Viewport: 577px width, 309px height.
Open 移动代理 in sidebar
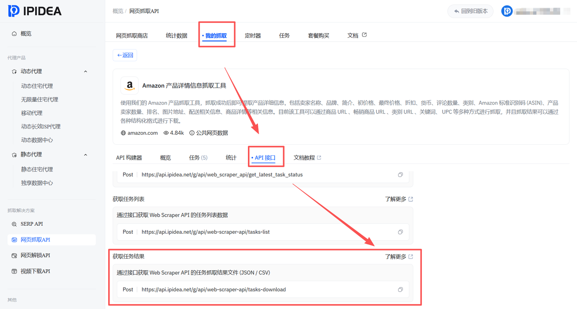[x=32, y=113]
